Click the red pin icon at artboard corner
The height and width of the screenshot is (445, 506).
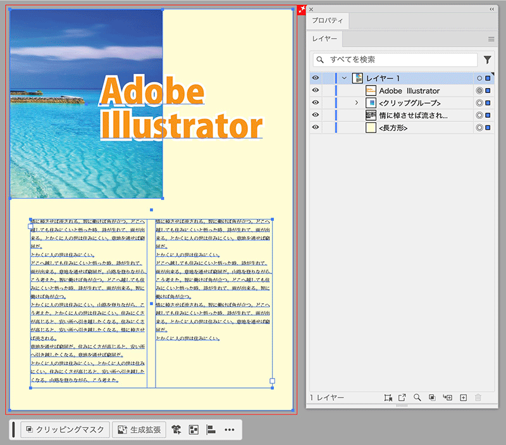coord(302,9)
